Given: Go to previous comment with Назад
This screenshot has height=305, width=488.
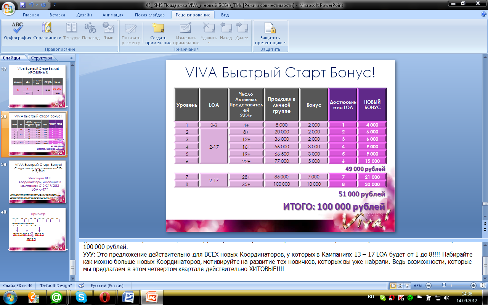Looking at the screenshot, I should tap(226, 31).
